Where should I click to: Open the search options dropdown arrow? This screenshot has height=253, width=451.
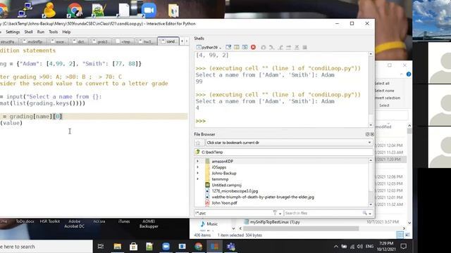[370, 214]
